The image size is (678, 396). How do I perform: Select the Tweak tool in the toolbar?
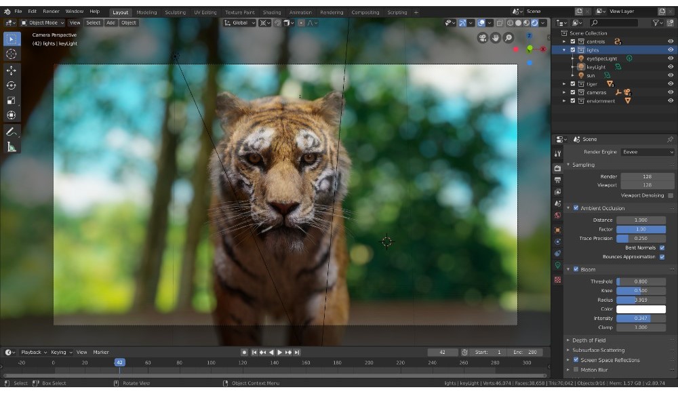(11, 39)
